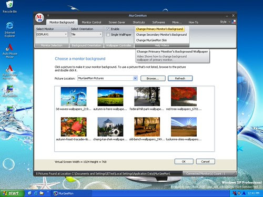Screen dimensions: 263x197
Task: Open the Recycle Bin desktop icon
Action: point(9,7)
